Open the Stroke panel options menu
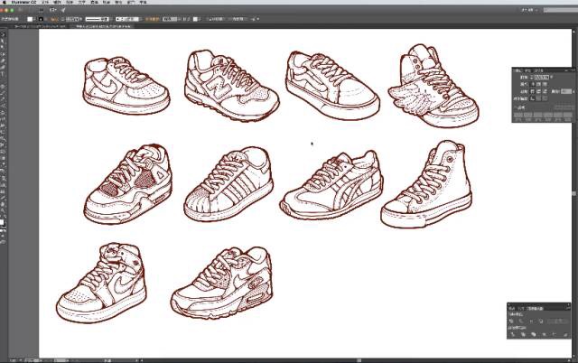 [572, 70]
